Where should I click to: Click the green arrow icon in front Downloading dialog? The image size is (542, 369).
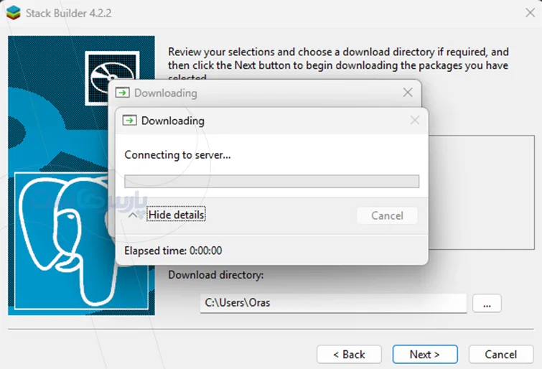[x=130, y=121]
